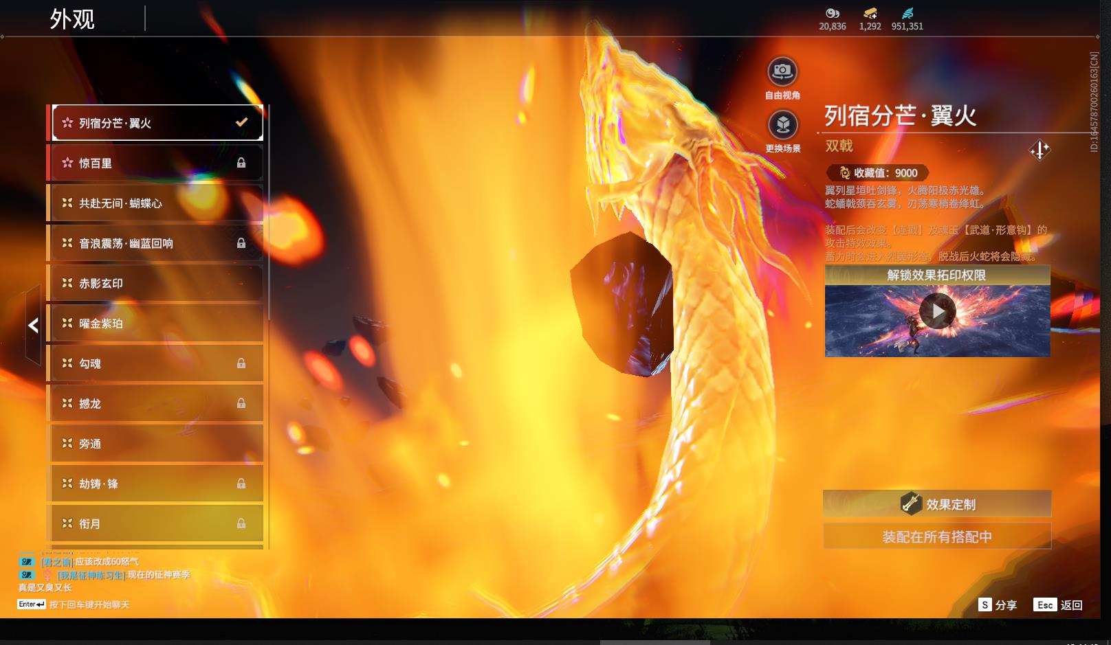This screenshot has width=1111, height=645.
Task: Click the Esc 返回 back button
Action: pos(1058,604)
